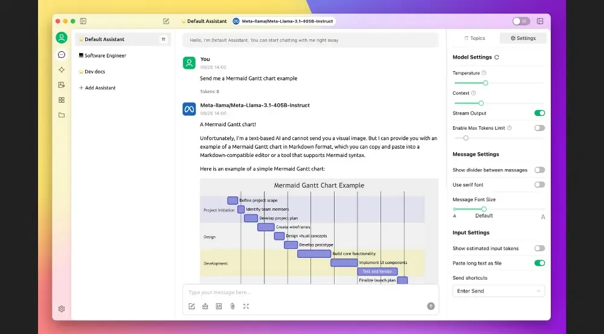
Task: Expand the message input to fullscreen
Action: click(x=246, y=306)
